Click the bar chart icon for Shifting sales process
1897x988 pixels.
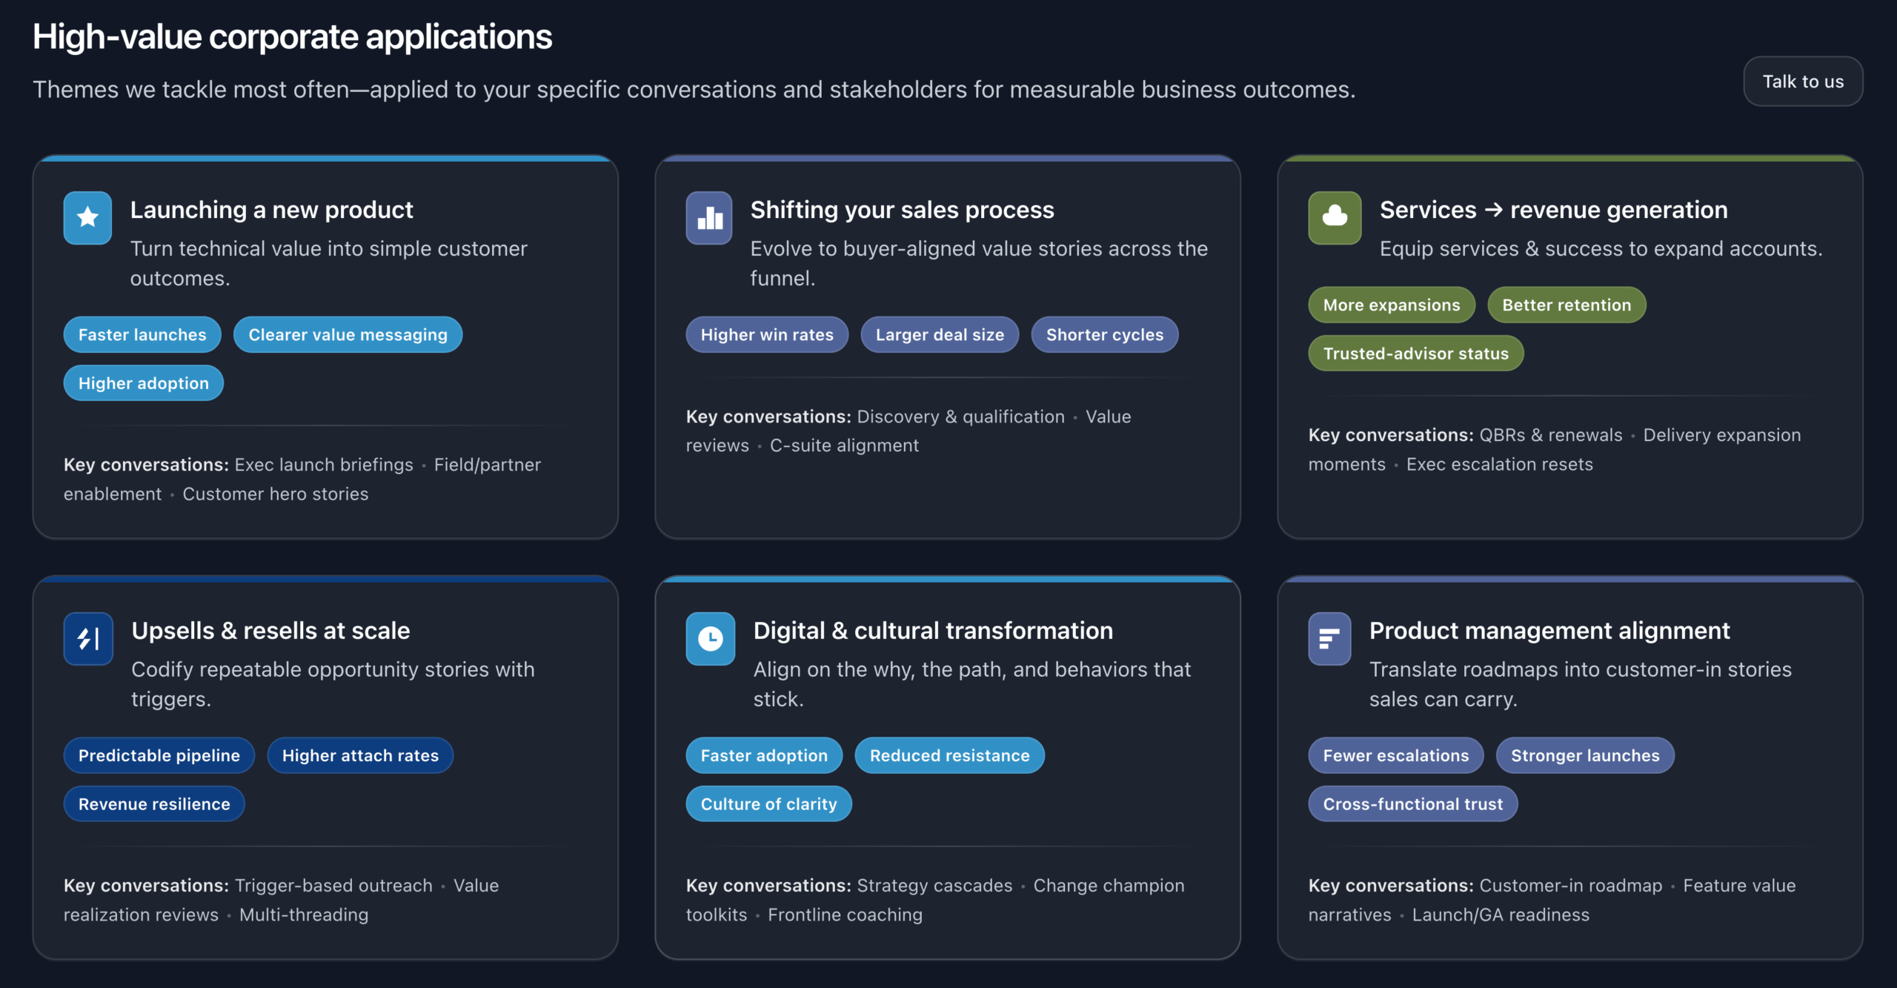coord(709,217)
